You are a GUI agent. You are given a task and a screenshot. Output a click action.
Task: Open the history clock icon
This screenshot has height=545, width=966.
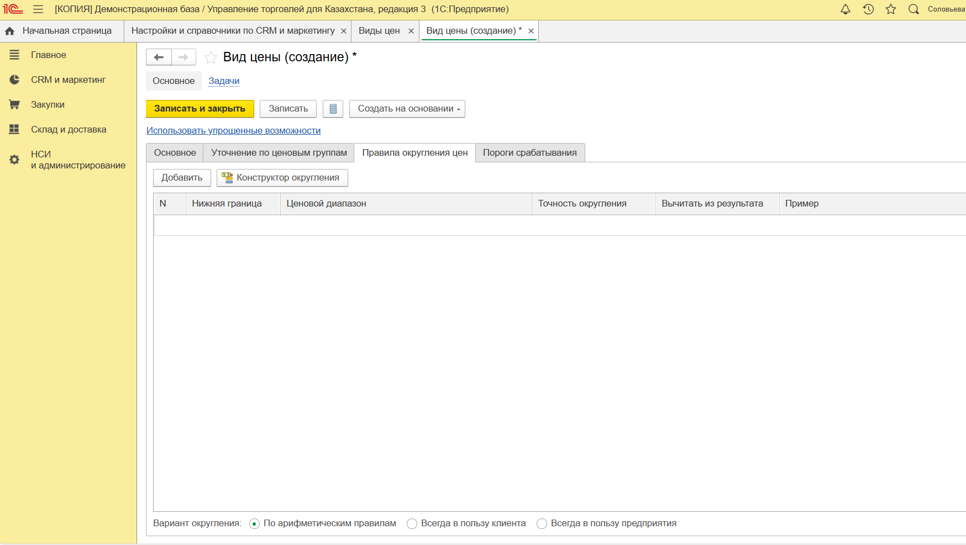point(868,9)
